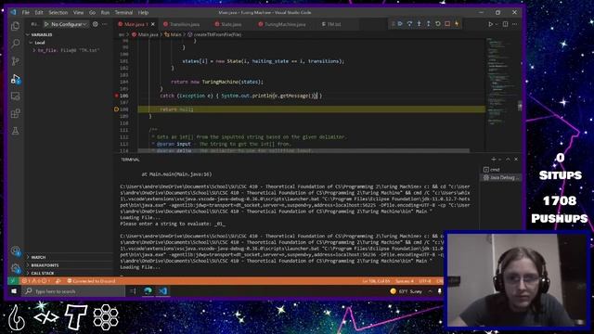Open Task View on the taskbar
Viewport: 594px width, 334px height.
pyautogui.click(x=133, y=291)
